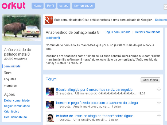This screenshot has height=125, width=167.
Task: Expand options for Imitador de Jesus topic
Action: [159, 116]
